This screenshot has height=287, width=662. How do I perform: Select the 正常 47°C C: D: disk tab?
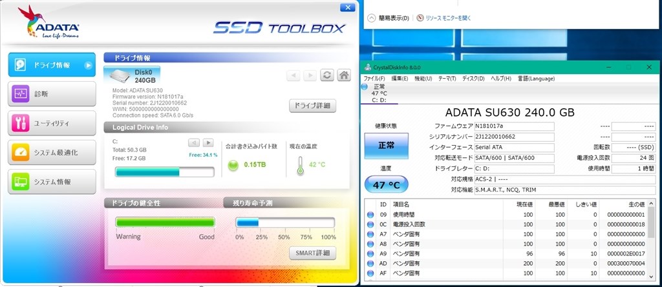379,93
